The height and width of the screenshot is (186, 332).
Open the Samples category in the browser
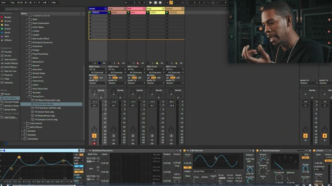click(x=9, y=82)
